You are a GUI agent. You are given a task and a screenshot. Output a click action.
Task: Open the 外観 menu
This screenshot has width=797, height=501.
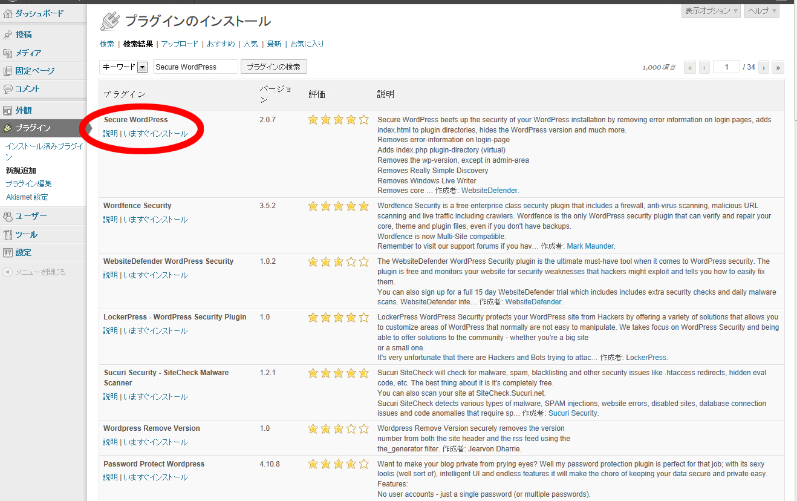pos(24,111)
